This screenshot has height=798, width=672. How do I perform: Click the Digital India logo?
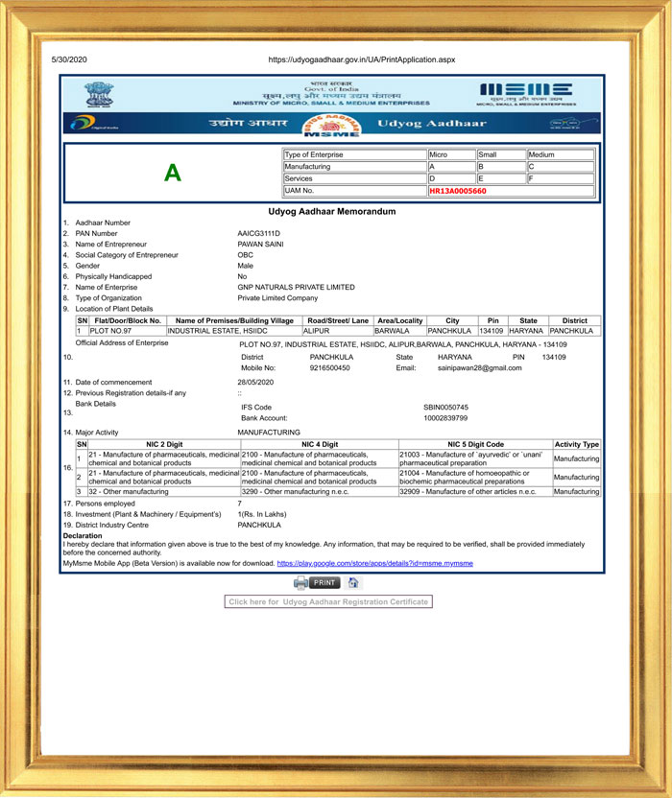click(x=93, y=123)
